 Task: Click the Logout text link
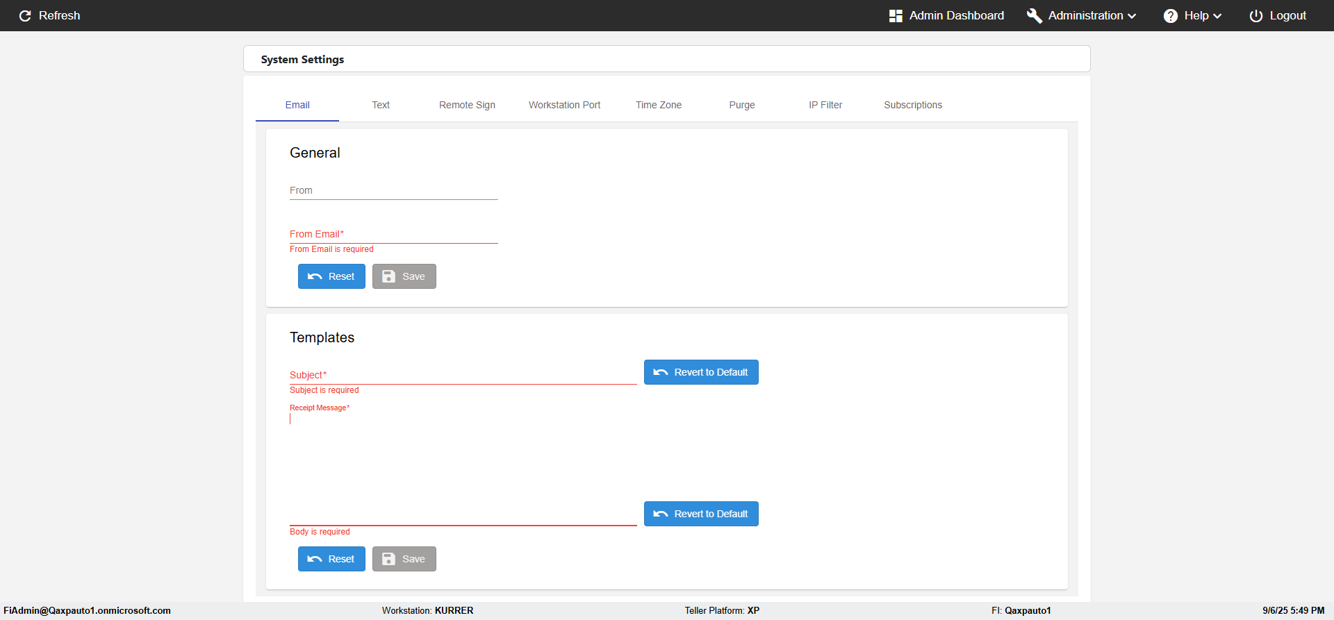tap(1288, 16)
